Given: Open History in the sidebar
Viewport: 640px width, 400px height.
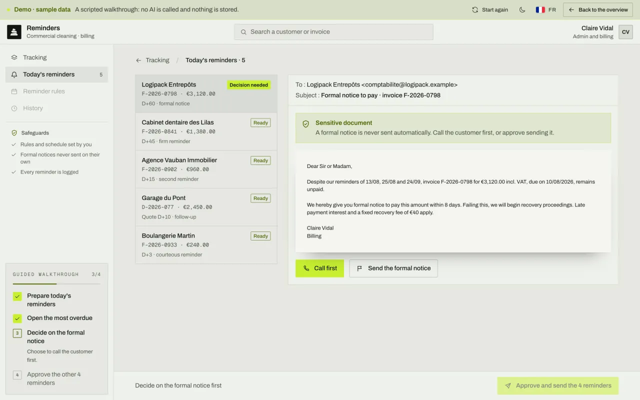Looking at the screenshot, I should [x=56, y=108].
